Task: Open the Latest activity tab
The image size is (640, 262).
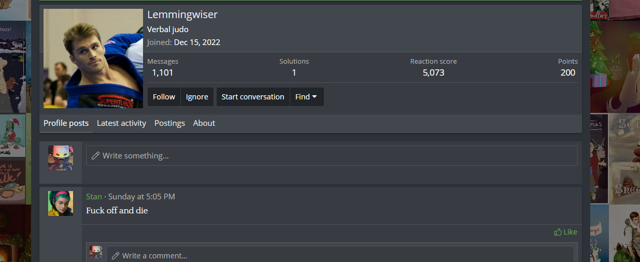Action: click(x=121, y=123)
